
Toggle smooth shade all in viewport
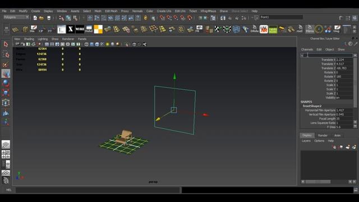click(x=92, y=44)
